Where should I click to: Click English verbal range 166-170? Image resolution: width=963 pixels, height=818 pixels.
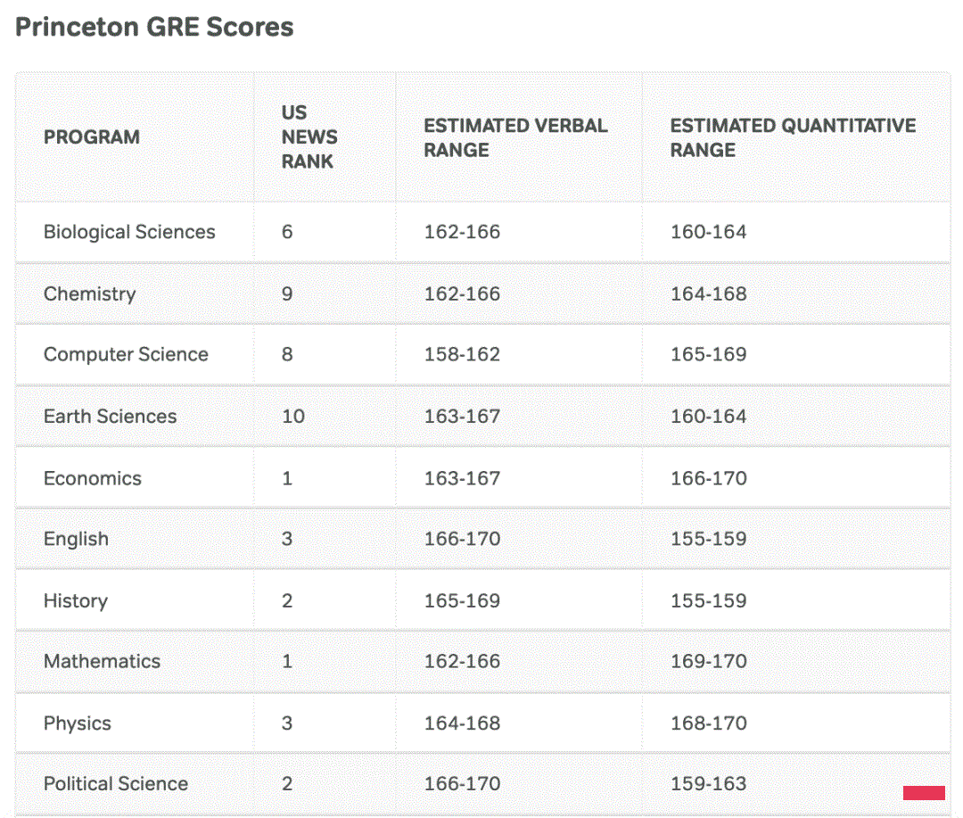462,539
